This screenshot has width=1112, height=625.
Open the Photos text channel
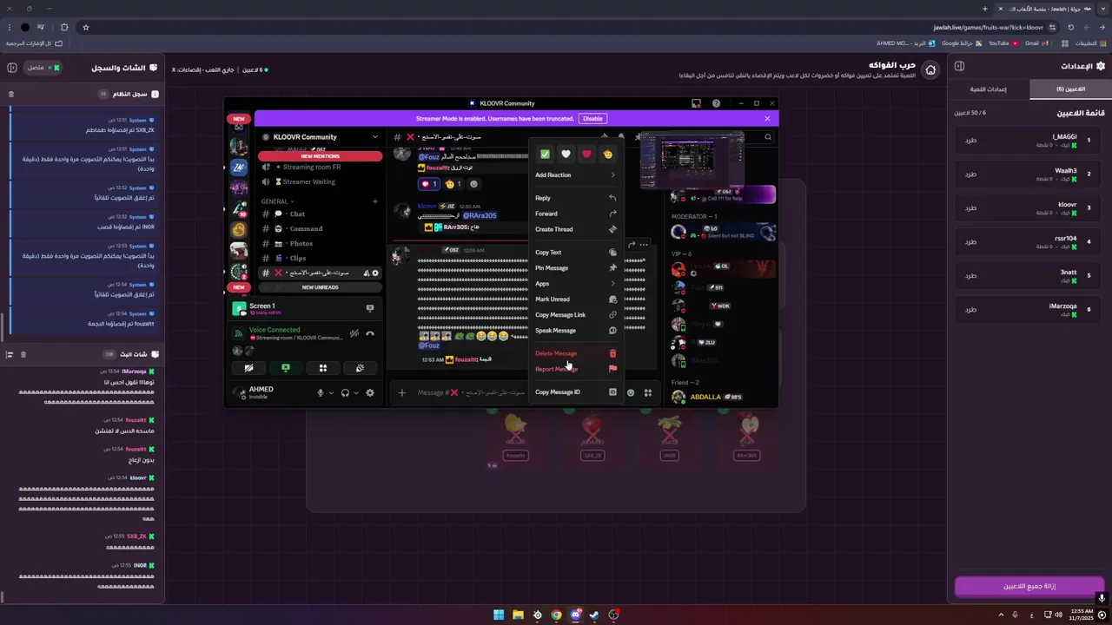coord(320,244)
